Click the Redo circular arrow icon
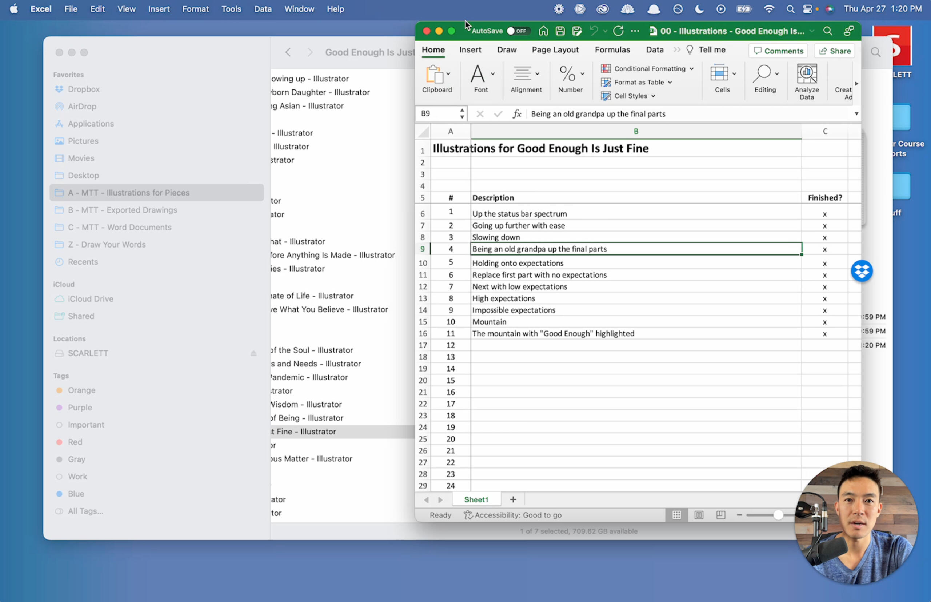 click(618, 31)
